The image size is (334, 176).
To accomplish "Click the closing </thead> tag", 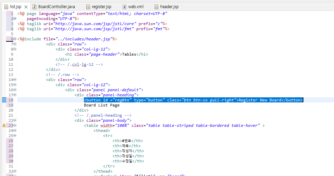I will pos(103,171).
